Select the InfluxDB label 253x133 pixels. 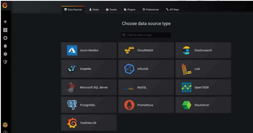(x=143, y=69)
